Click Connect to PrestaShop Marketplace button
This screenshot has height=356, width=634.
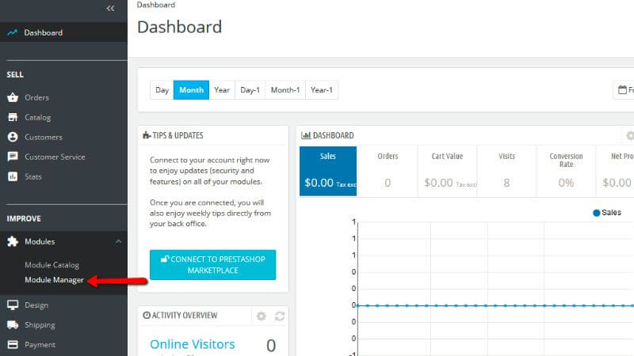pos(212,265)
